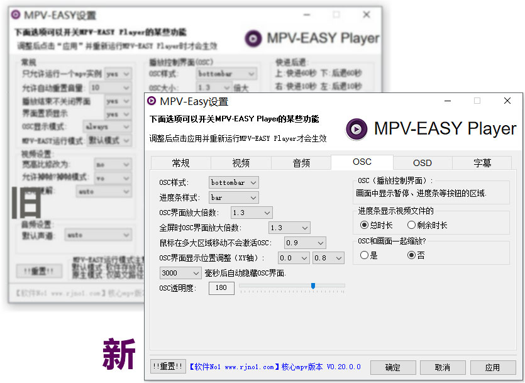Open the OSC样式 bottombar dropdown
The width and height of the screenshot is (525, 383).
click(x=233, y=182)
